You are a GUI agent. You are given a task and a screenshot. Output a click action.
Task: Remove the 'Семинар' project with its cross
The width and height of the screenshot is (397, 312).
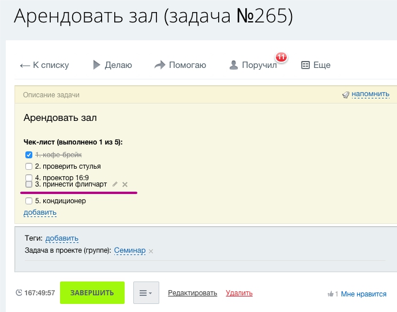151,251
